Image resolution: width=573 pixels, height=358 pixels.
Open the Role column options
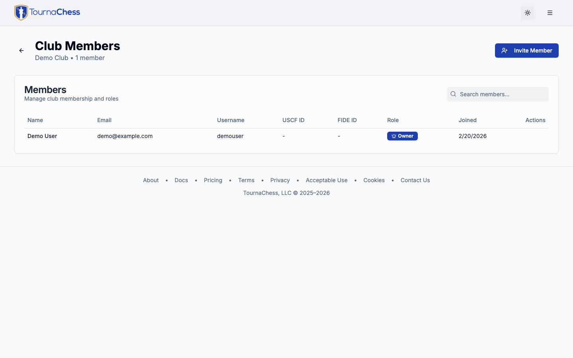coord(393,120)
